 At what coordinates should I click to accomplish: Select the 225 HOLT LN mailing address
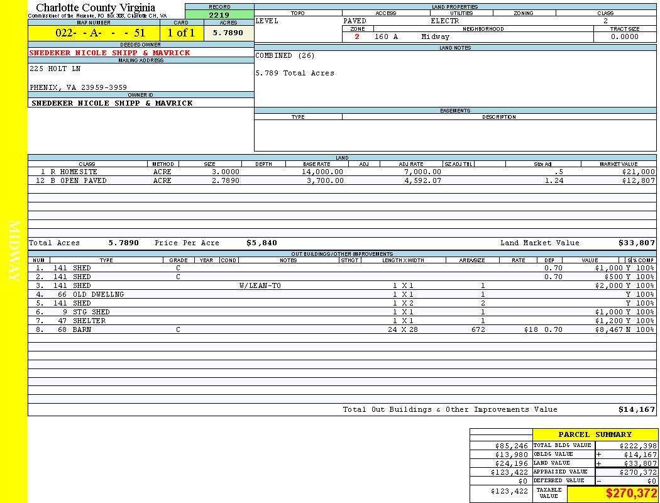point(55,69)
